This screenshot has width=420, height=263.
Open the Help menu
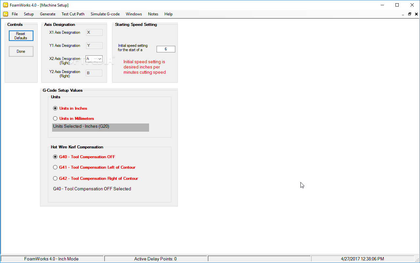click(x=168, y=14)
